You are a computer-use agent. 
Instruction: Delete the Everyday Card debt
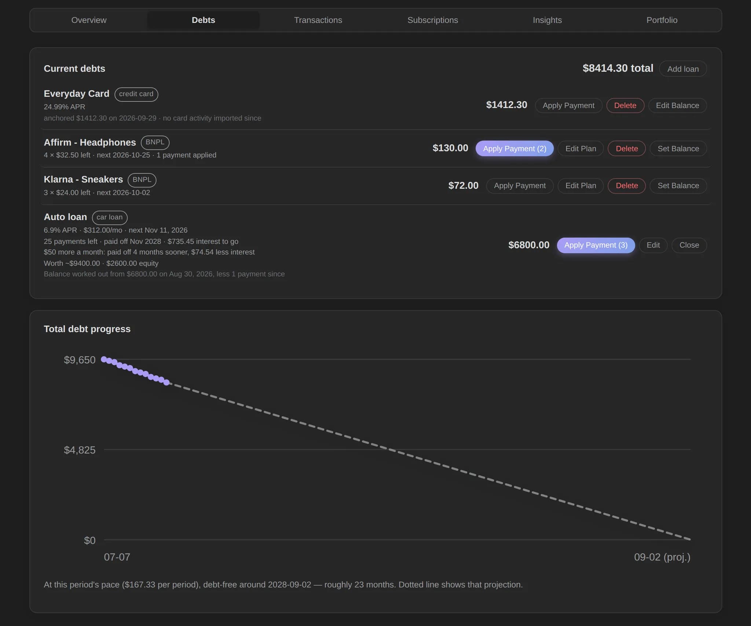coord(625,106)
